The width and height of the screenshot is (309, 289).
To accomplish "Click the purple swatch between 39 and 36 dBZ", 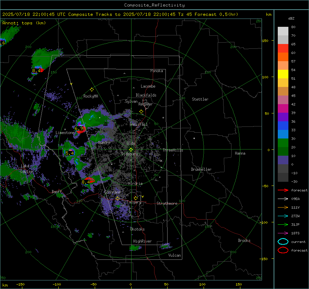I will [x=283, y=117].
